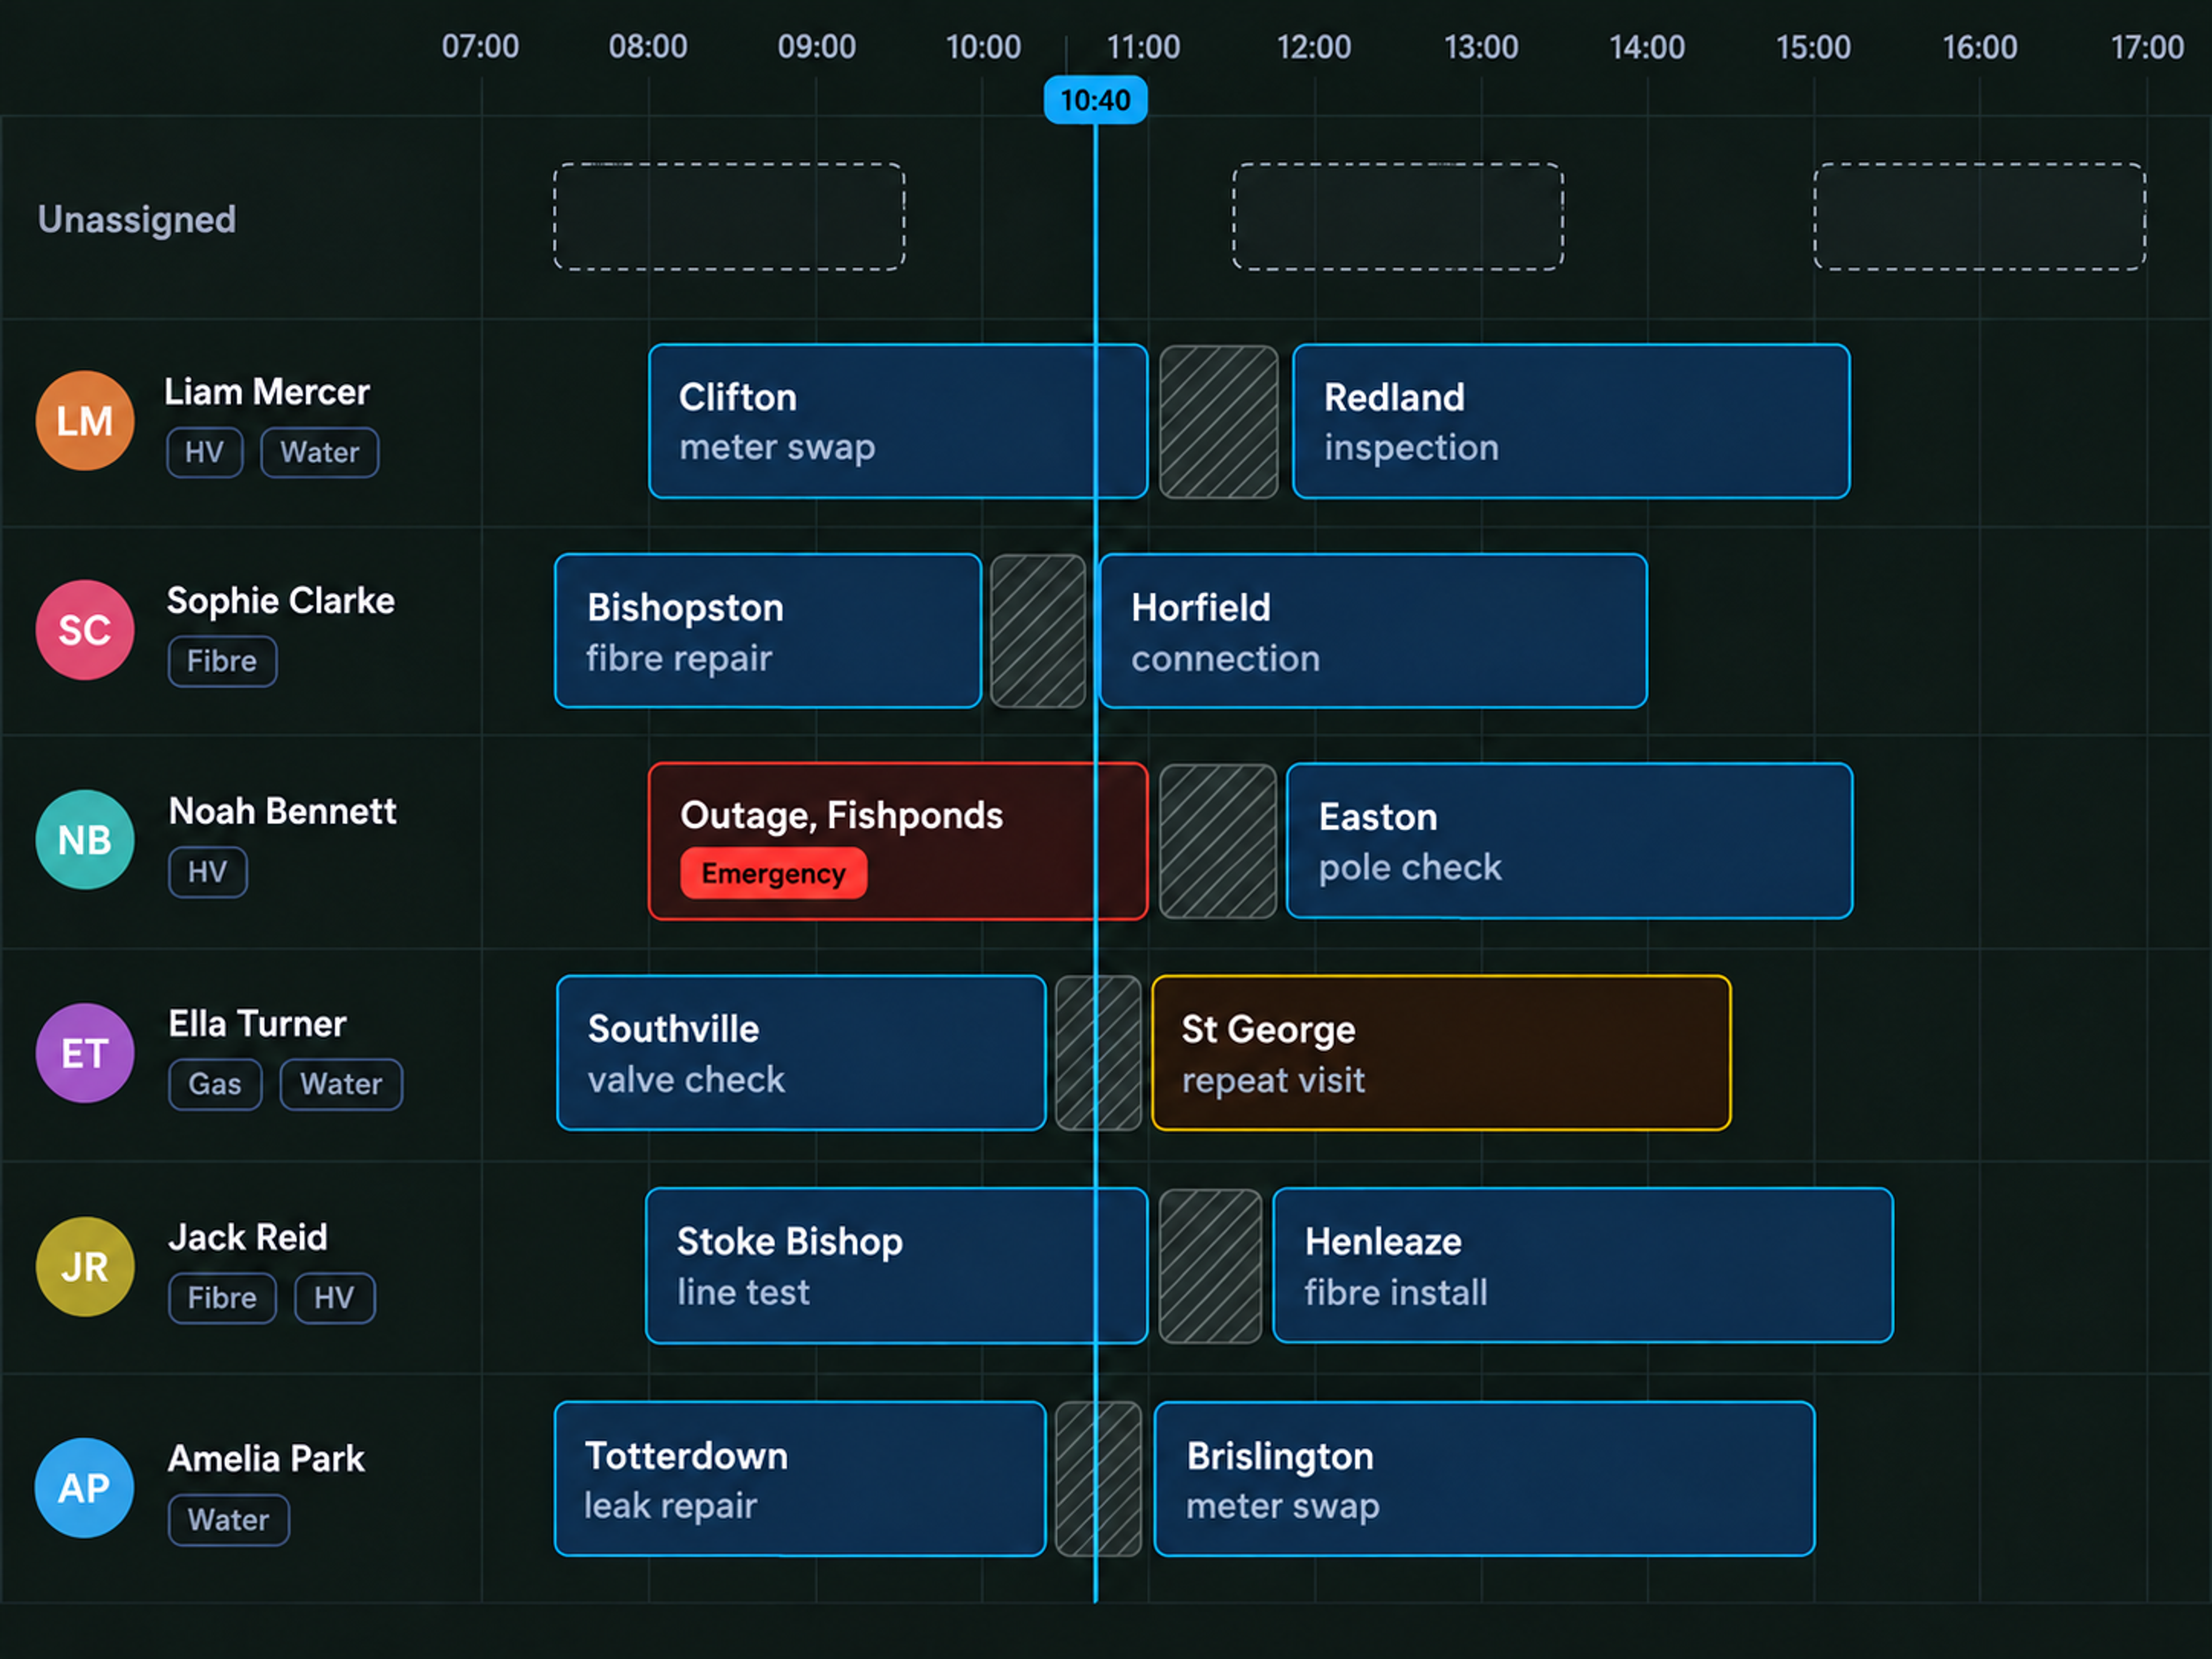Select the midday unassigned dashed slot
The height and width of the screenshot is (1659, 2212).
click(1398, 217)
